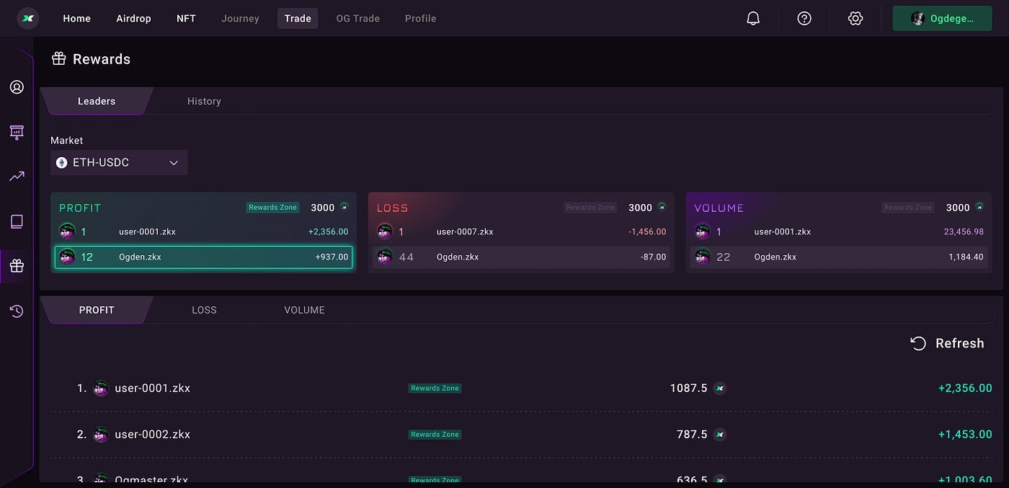Select the LOSS leaderboard tab

coord(204,310)
